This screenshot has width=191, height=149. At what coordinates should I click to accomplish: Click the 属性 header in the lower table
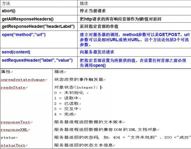pos(6,71)
